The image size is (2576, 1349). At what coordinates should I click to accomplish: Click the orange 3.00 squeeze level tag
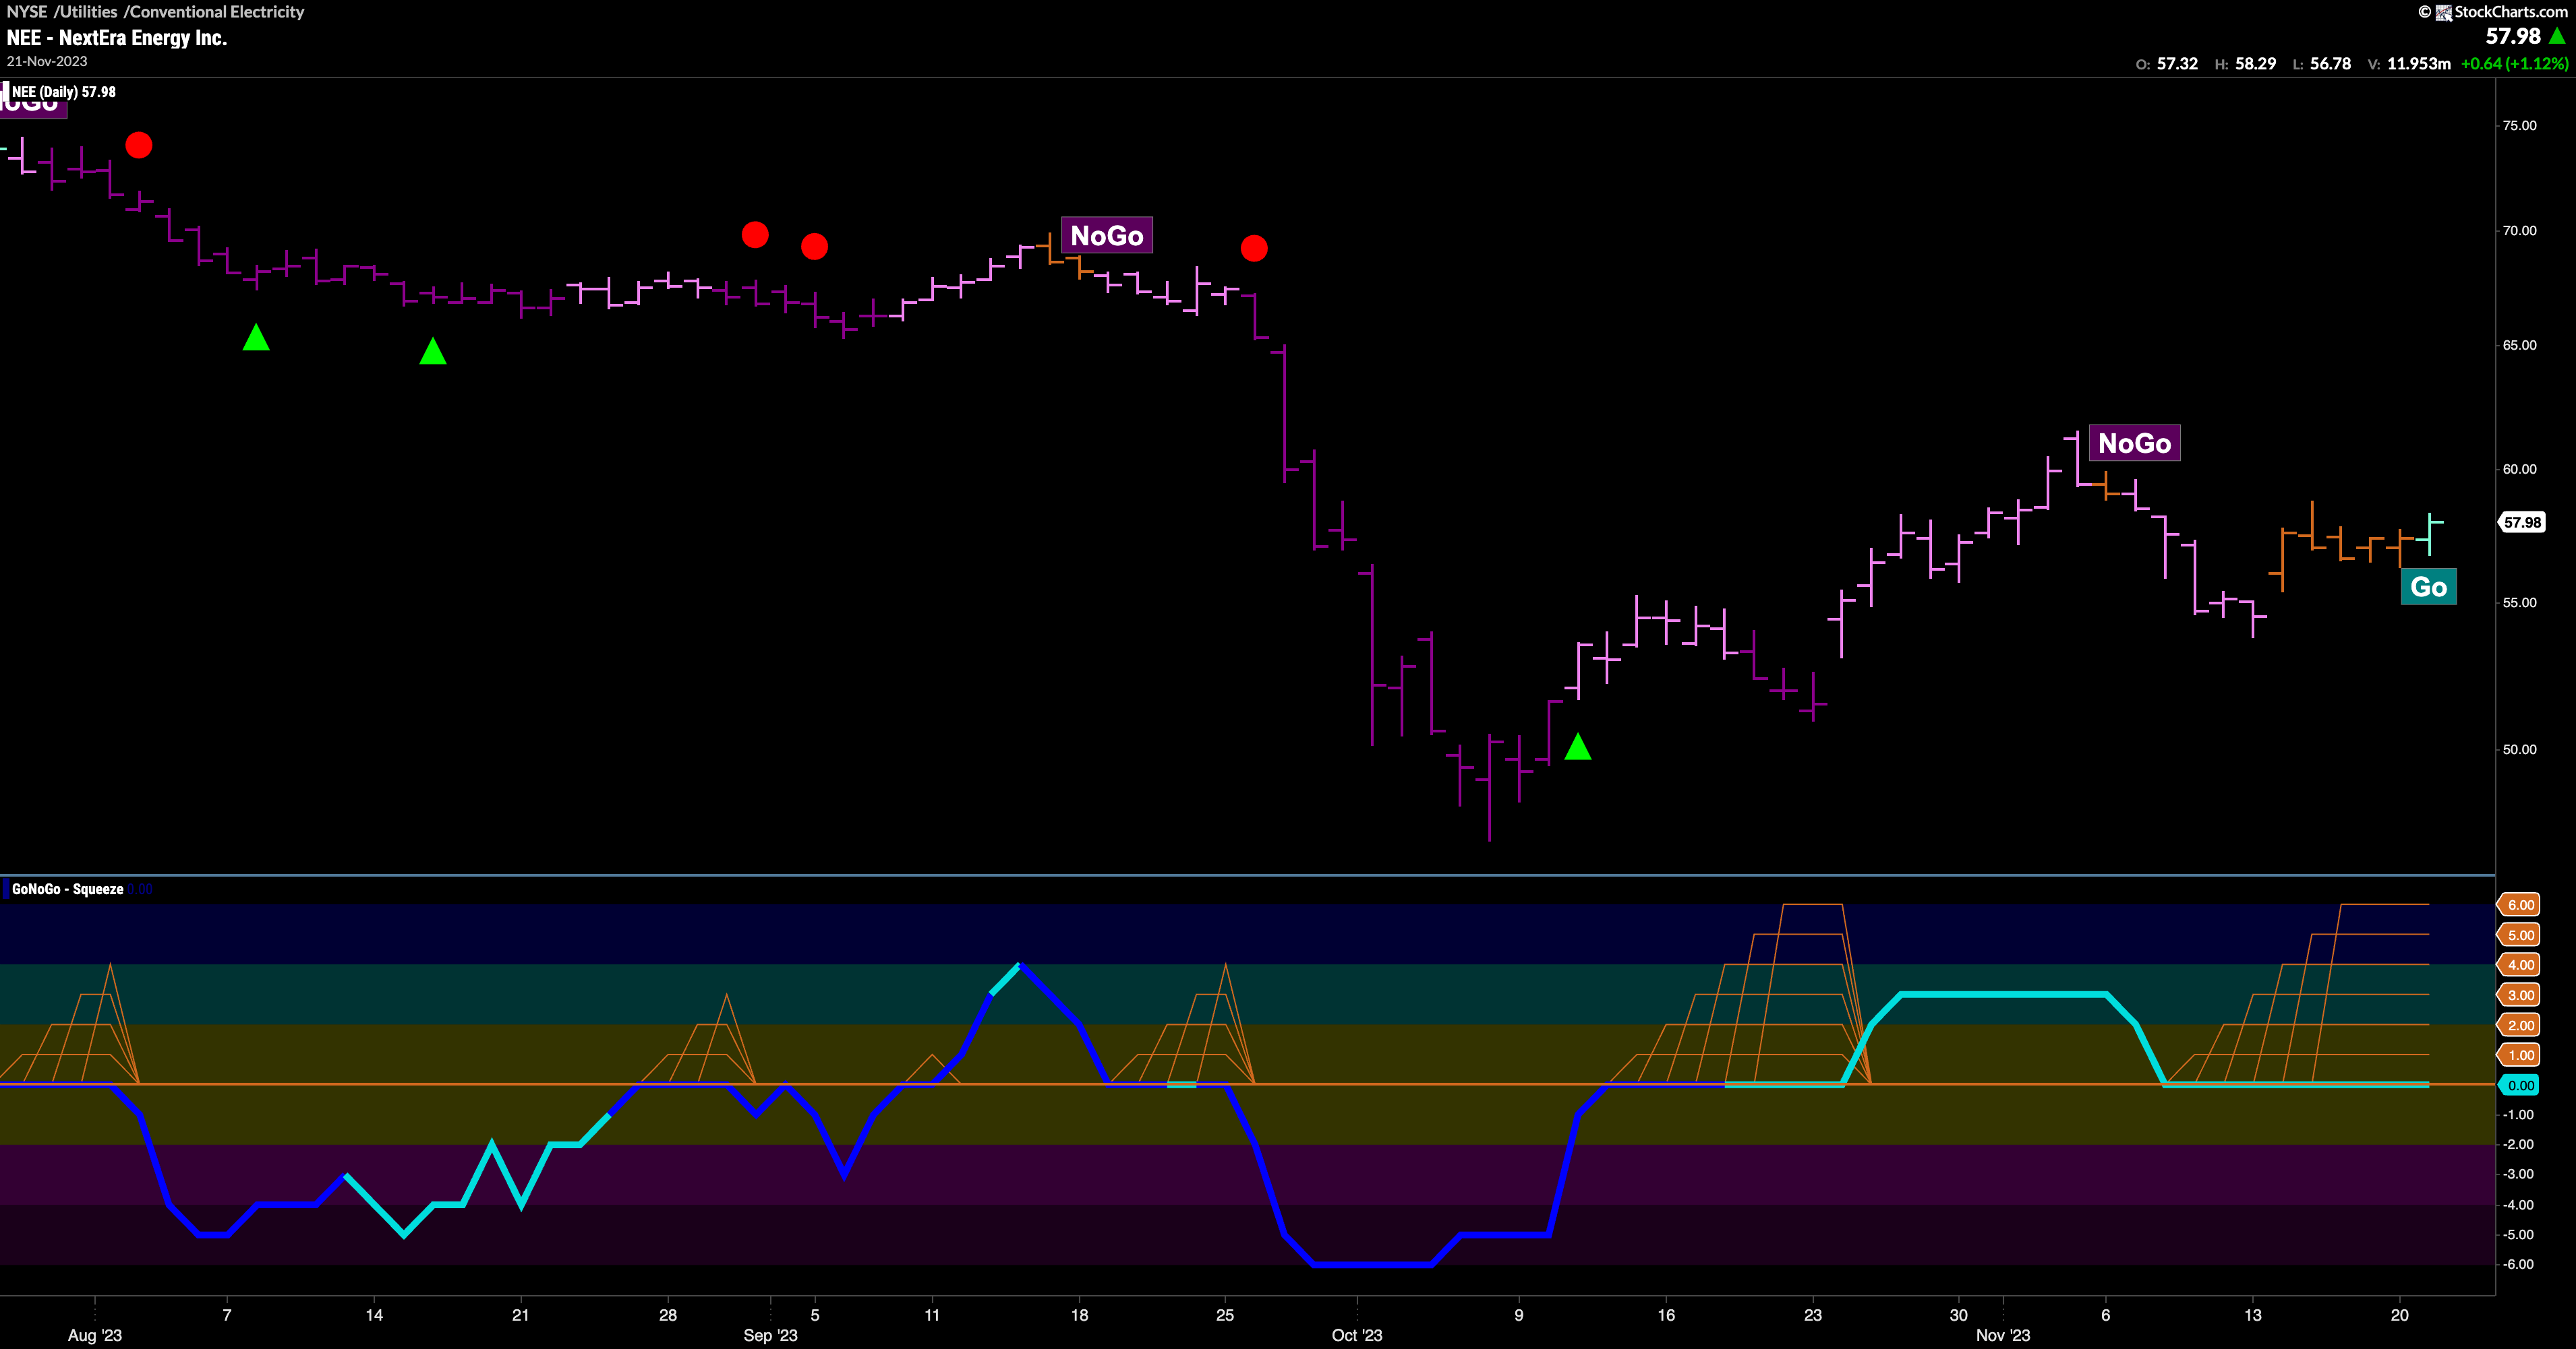[x=2520, y=995]
